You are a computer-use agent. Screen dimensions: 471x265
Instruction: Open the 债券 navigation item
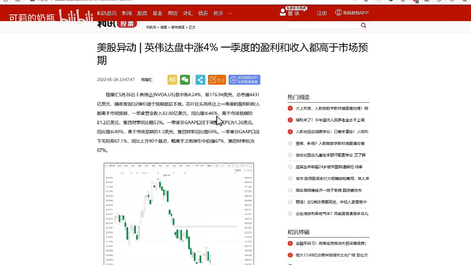coord(203,13)
